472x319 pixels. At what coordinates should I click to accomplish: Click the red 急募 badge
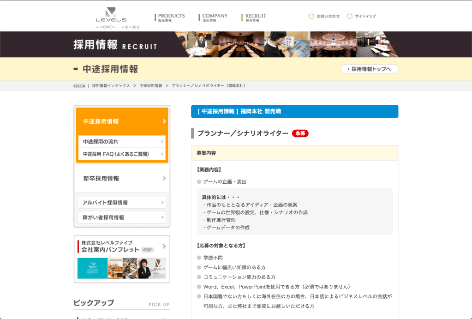[300, 133]
